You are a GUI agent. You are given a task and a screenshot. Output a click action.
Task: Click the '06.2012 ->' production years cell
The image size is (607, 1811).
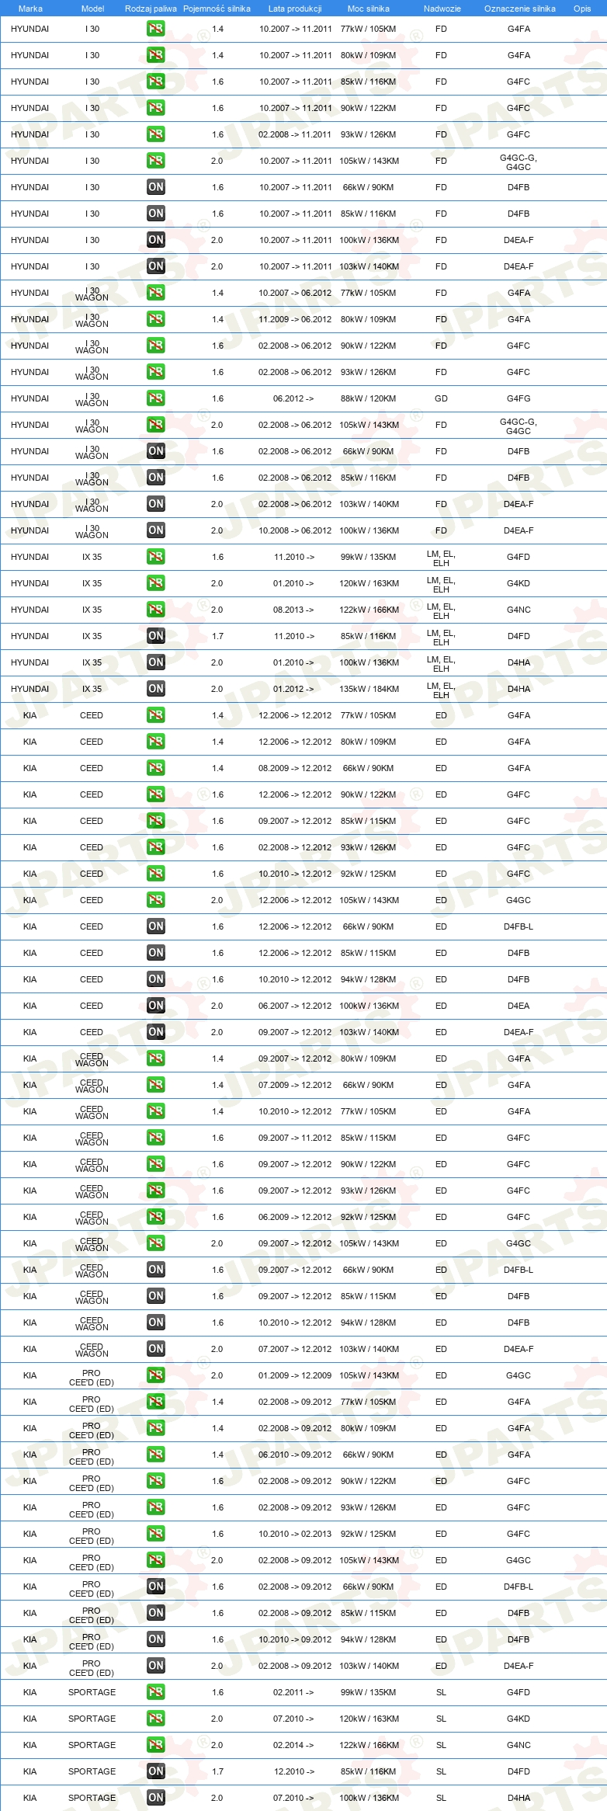[x=293, y=398]
